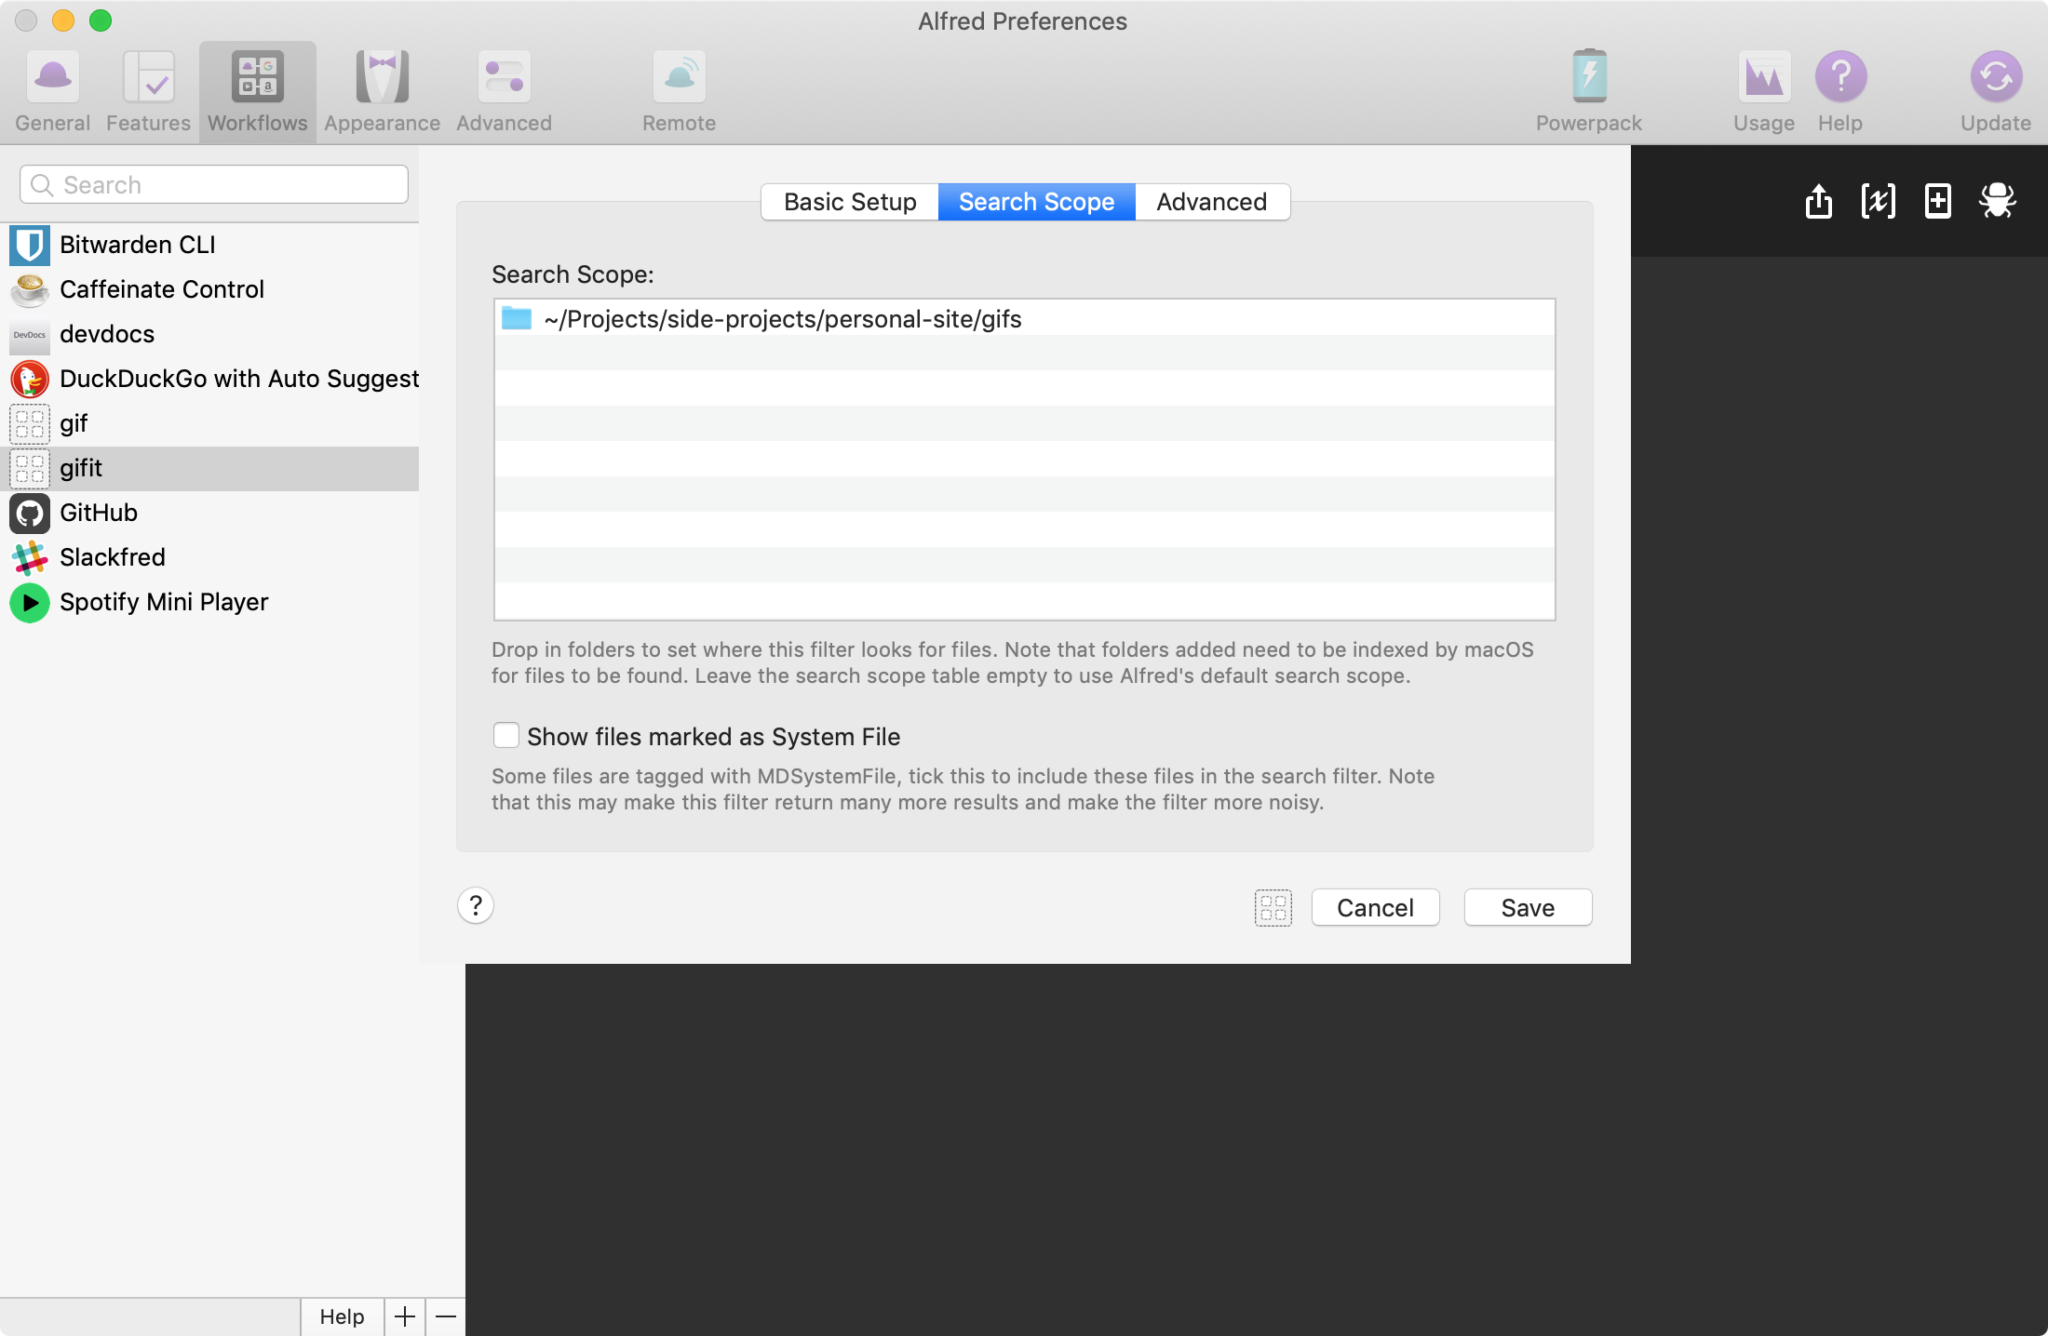
Task: Enable Show files marked as System File
Action: pos(506,736)
